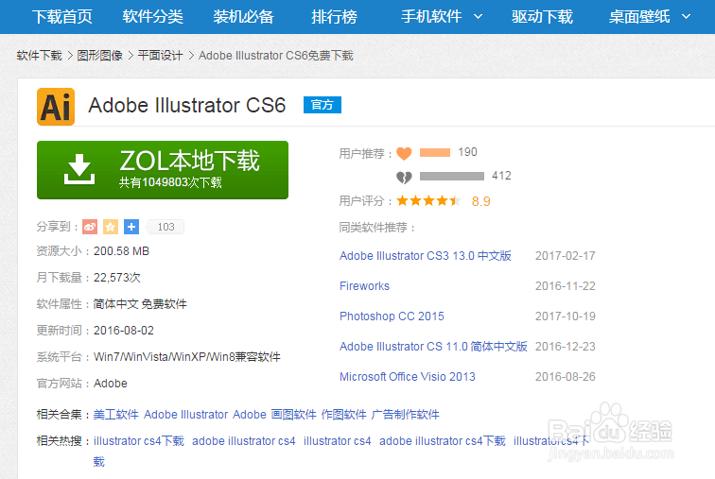715x479 pixels.
Task: Open the 装机必备 menu item
Action: (243, 17)
